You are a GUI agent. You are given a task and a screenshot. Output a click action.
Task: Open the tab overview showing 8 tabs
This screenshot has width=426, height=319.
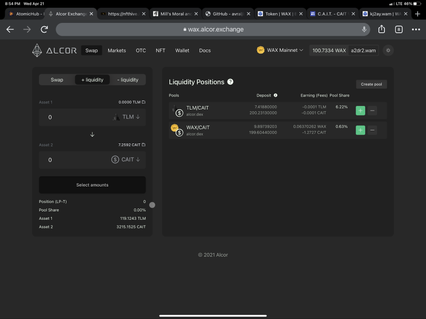(398, 29)
